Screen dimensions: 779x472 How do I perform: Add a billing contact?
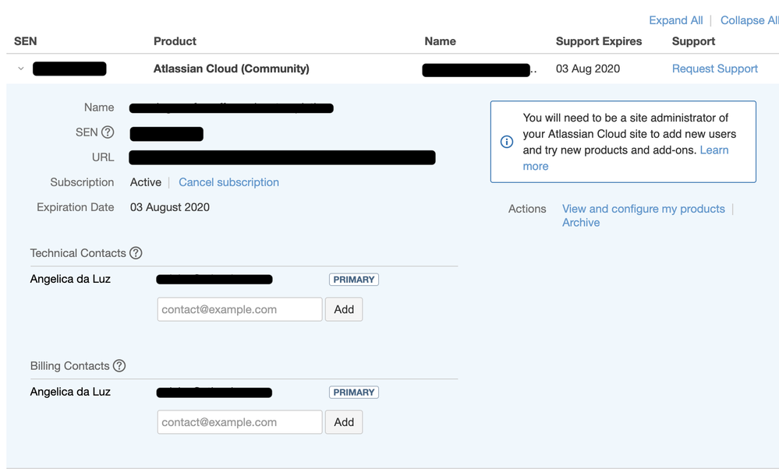point(344,422)
